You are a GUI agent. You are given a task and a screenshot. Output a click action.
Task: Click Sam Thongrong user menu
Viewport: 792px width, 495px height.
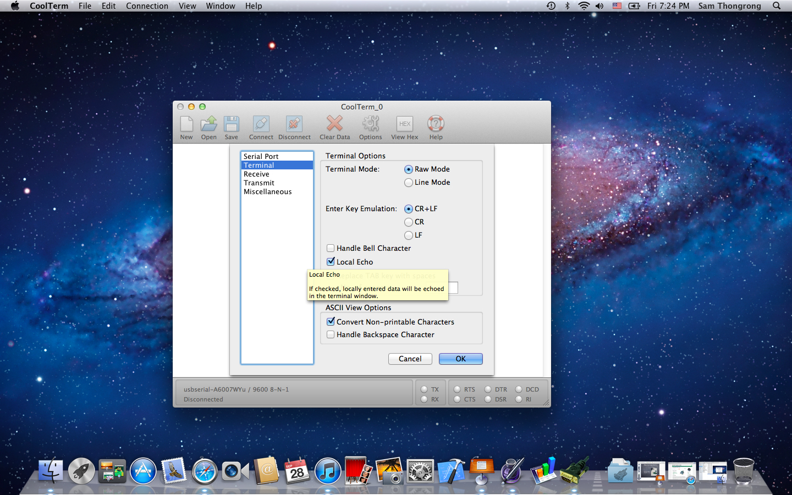point(730,6)
